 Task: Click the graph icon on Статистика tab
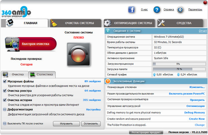[33, 74]
